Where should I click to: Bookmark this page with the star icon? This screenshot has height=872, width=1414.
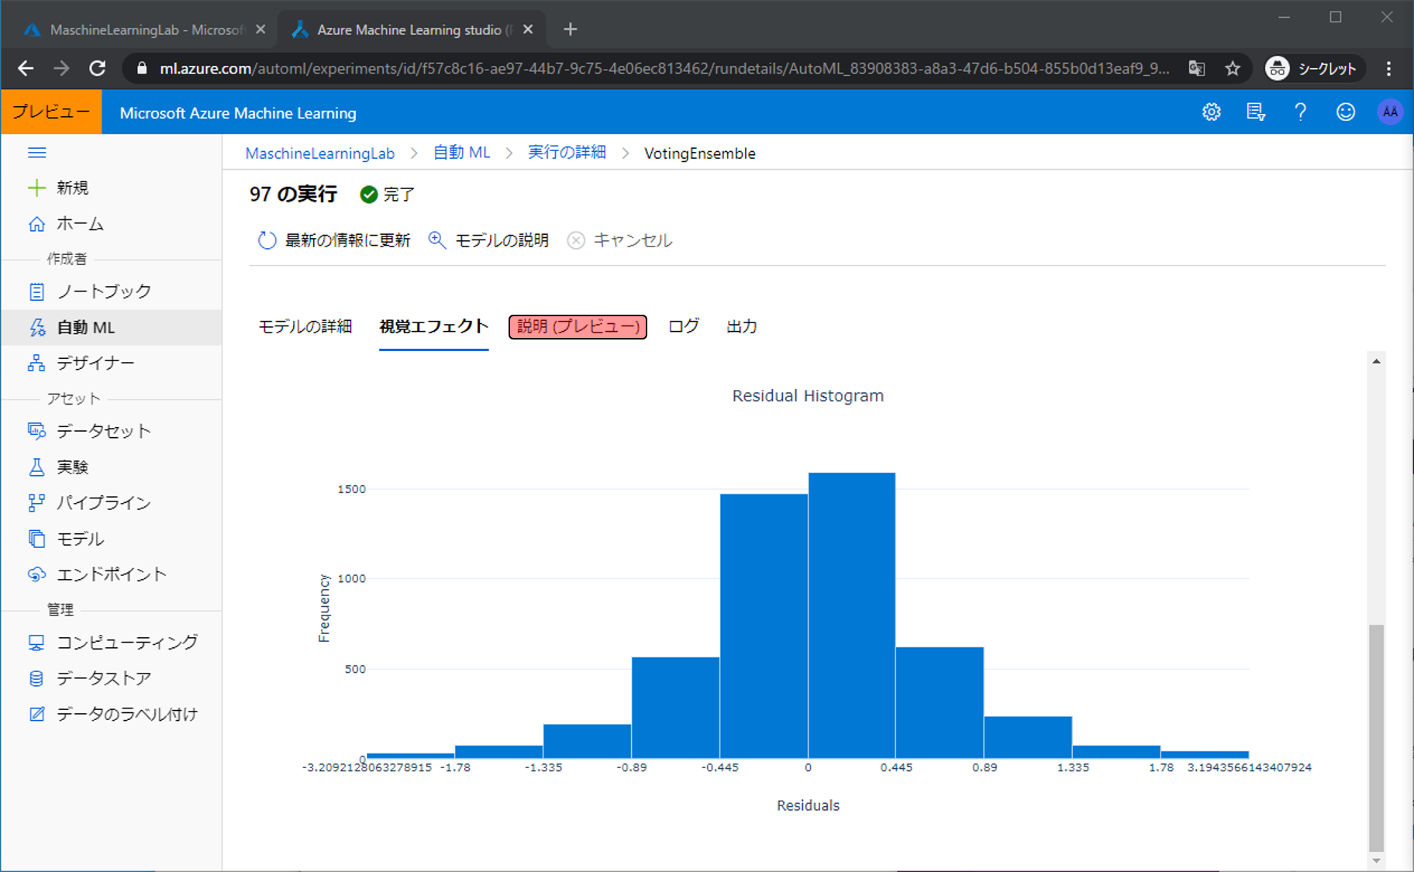(x=1233, y=69)
